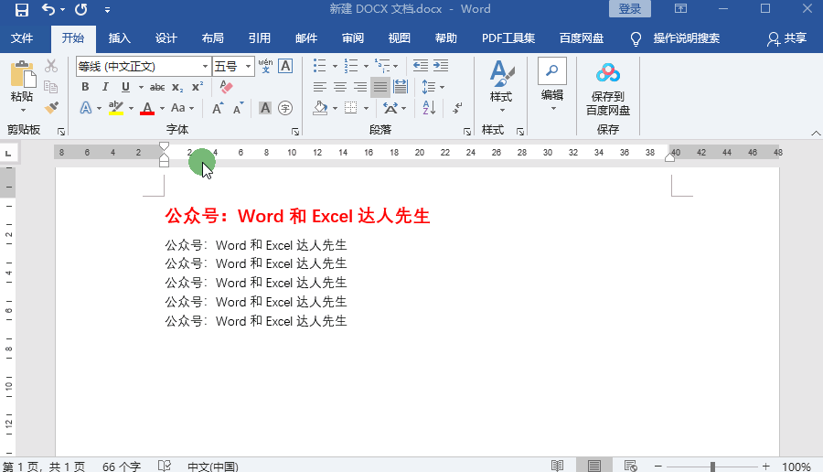
Task: Apply the character border icon
Action: (x=285, y=66)
